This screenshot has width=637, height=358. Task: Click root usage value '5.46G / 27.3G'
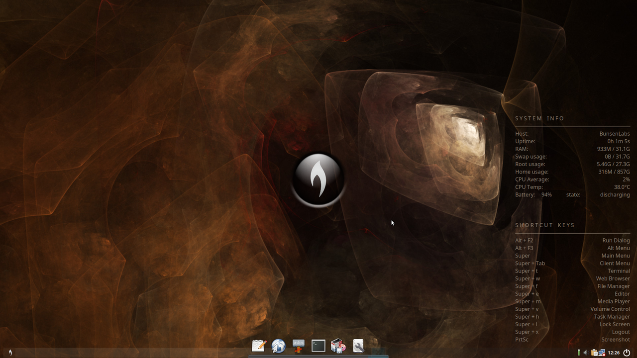pos(613,164)
